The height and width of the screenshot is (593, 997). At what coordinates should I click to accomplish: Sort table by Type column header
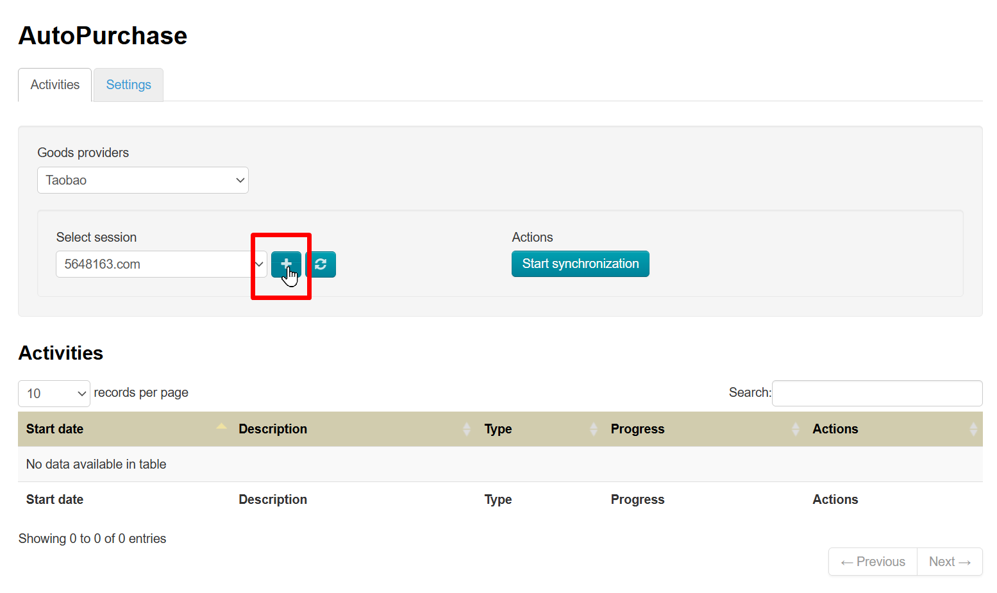point(498,429)
